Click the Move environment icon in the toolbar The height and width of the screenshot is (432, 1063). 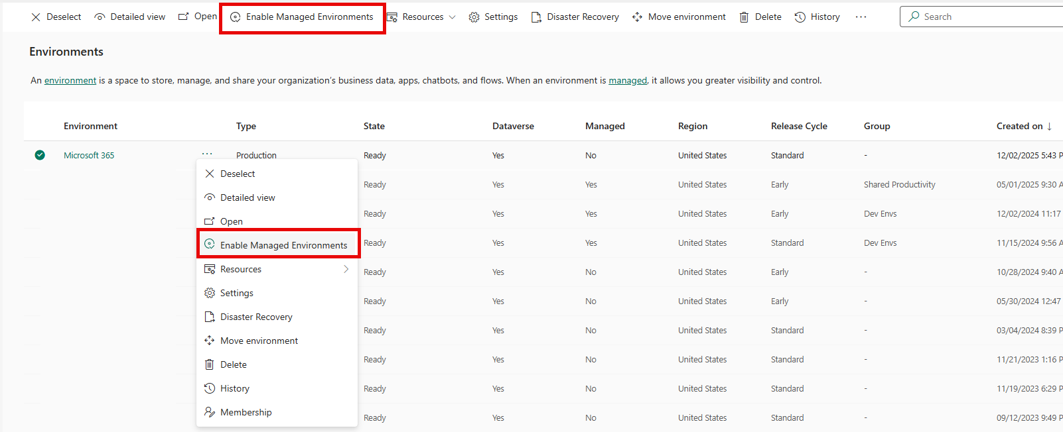637,17
